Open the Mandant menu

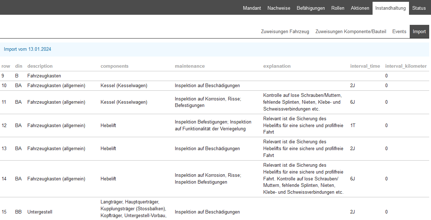252,8
